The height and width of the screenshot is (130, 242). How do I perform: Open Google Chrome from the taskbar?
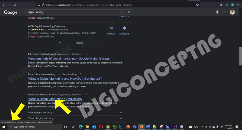[108, 127]
